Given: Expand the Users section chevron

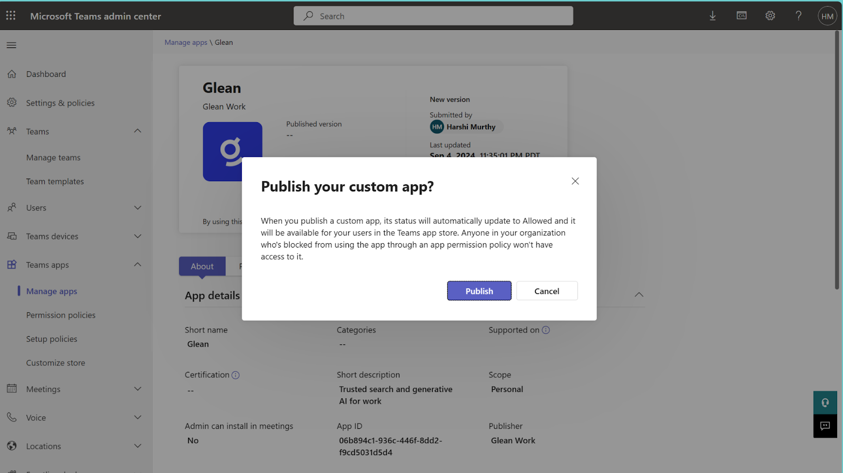Looking at the screenshot, I should (x=138, y=208).
